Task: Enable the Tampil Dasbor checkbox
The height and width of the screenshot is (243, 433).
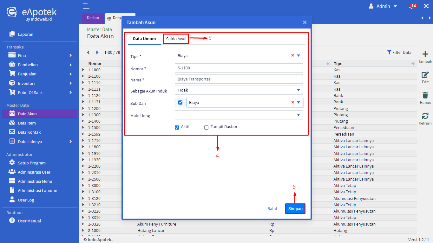Action: click(207, 127)
